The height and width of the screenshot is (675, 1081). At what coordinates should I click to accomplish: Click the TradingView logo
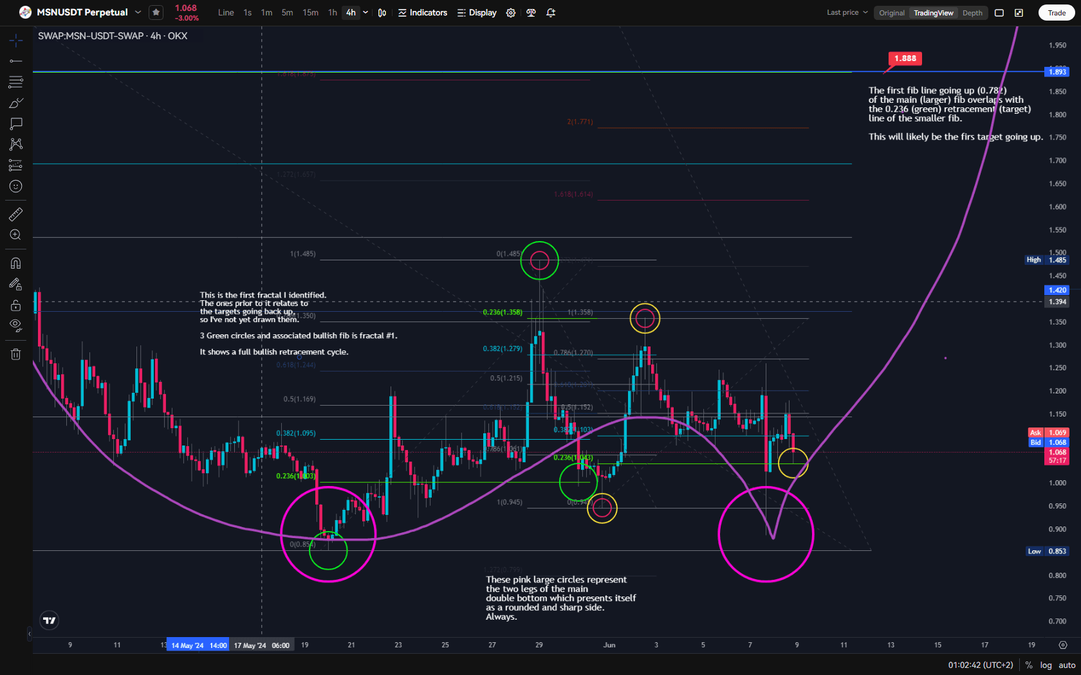(x=50, y=620)
